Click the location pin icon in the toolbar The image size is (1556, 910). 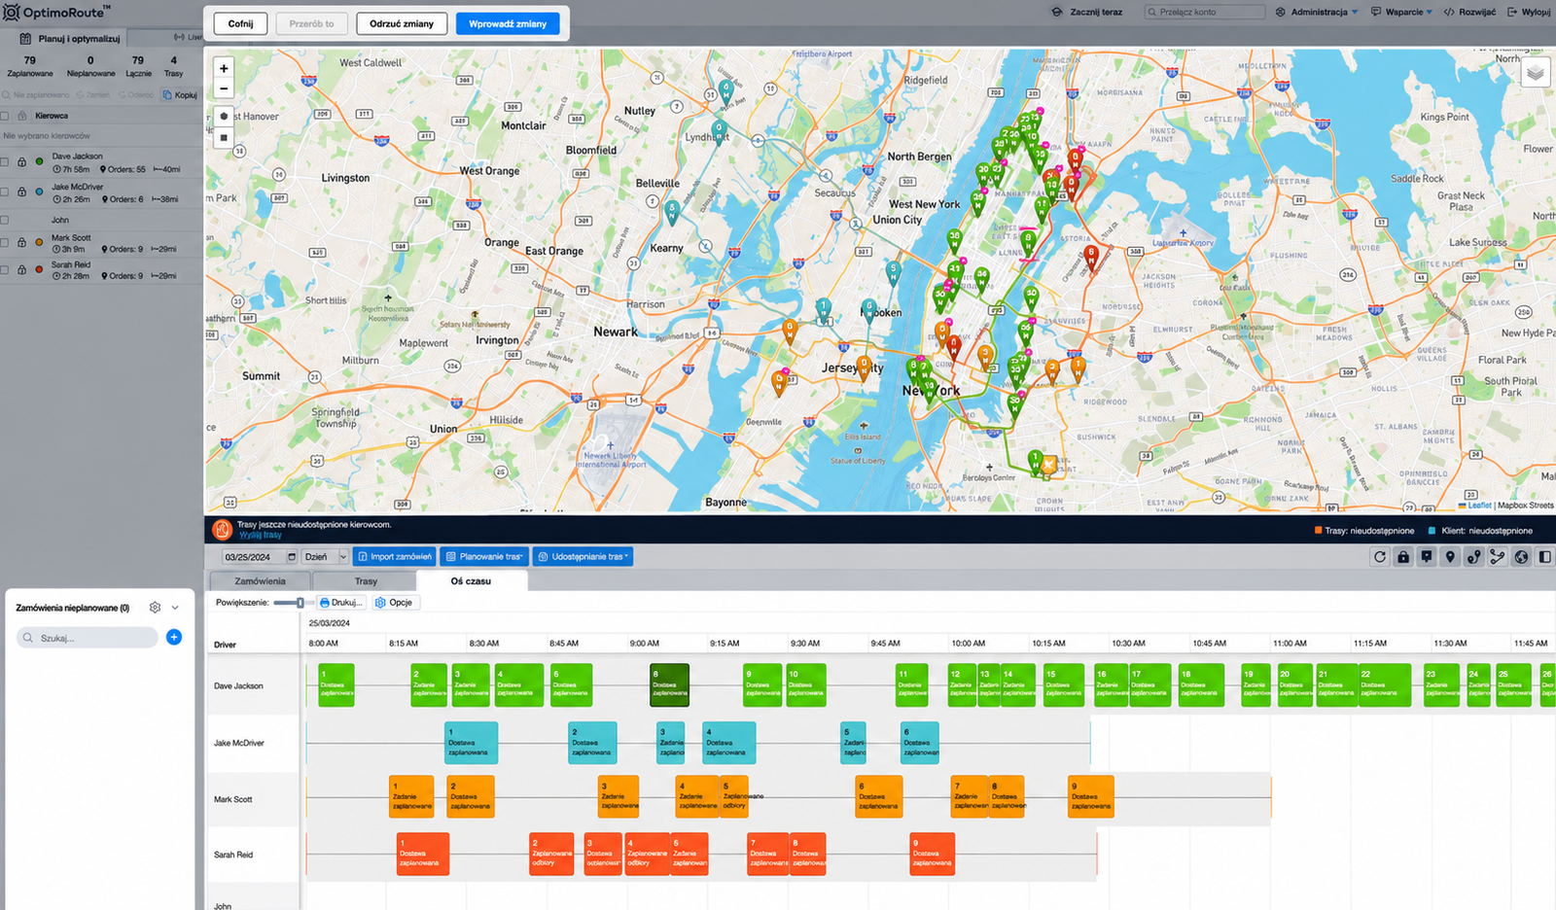point(1450,557)
